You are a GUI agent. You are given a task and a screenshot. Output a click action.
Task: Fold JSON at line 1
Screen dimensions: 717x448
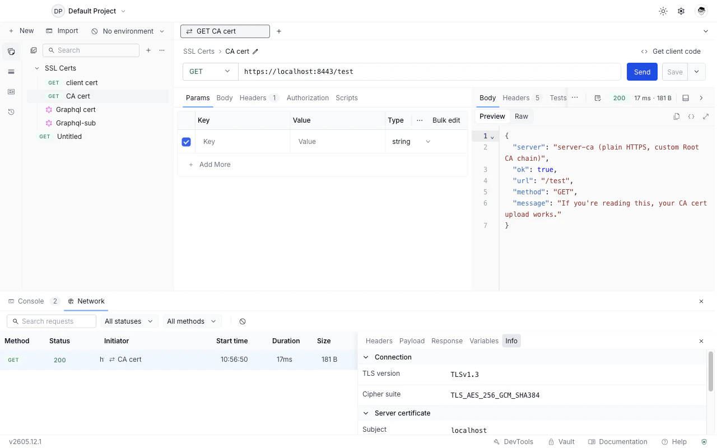tap(492, 137)
